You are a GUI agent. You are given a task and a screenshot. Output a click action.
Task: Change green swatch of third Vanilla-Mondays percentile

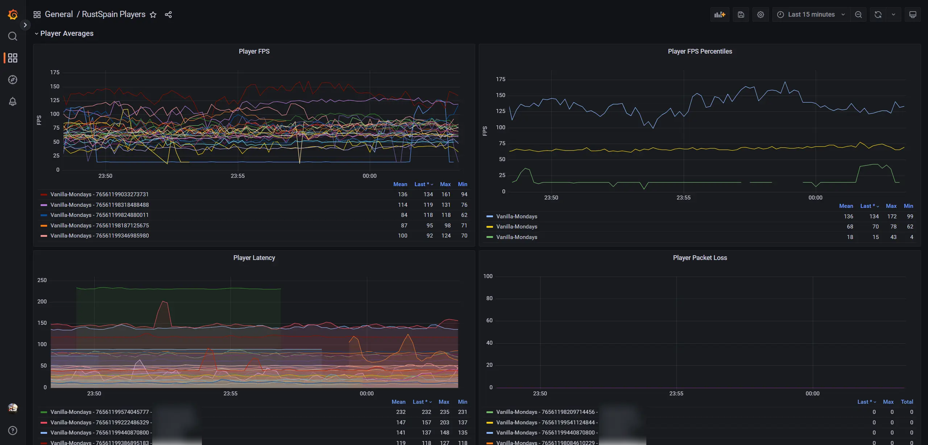pos(490,237)
